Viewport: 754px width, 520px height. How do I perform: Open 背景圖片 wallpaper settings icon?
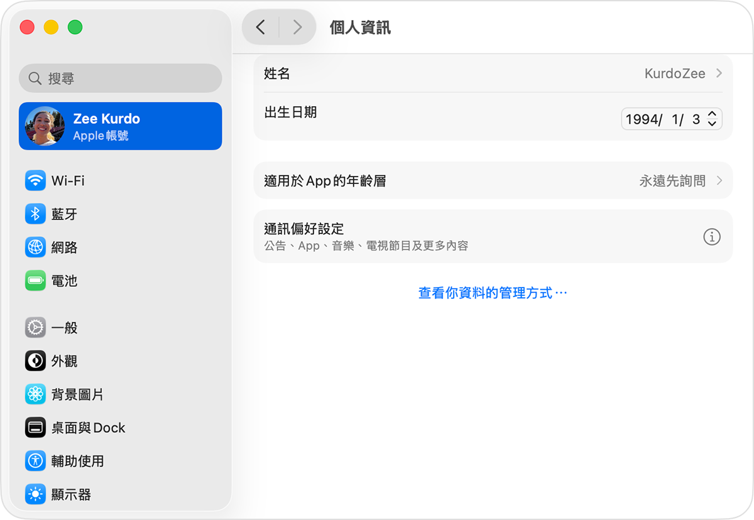[x=36, y=394]
